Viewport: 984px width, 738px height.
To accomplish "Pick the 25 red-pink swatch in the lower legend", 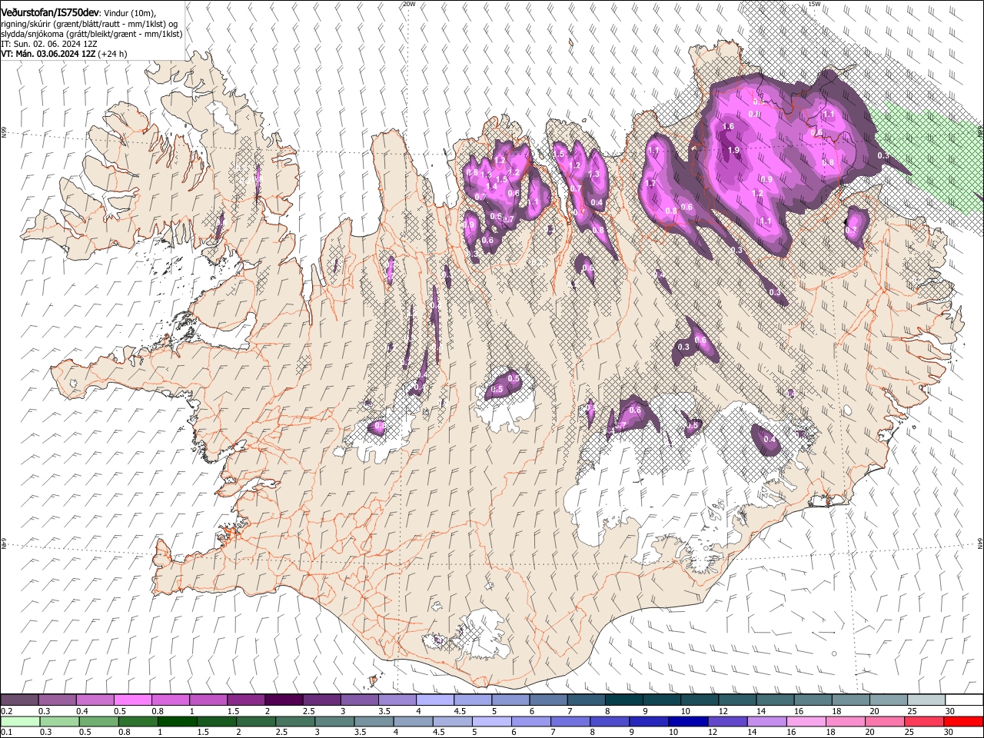I will tap(923, 721).
